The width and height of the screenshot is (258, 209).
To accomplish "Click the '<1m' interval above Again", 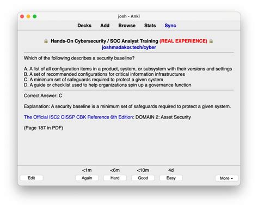I will [x=87, y=170].
